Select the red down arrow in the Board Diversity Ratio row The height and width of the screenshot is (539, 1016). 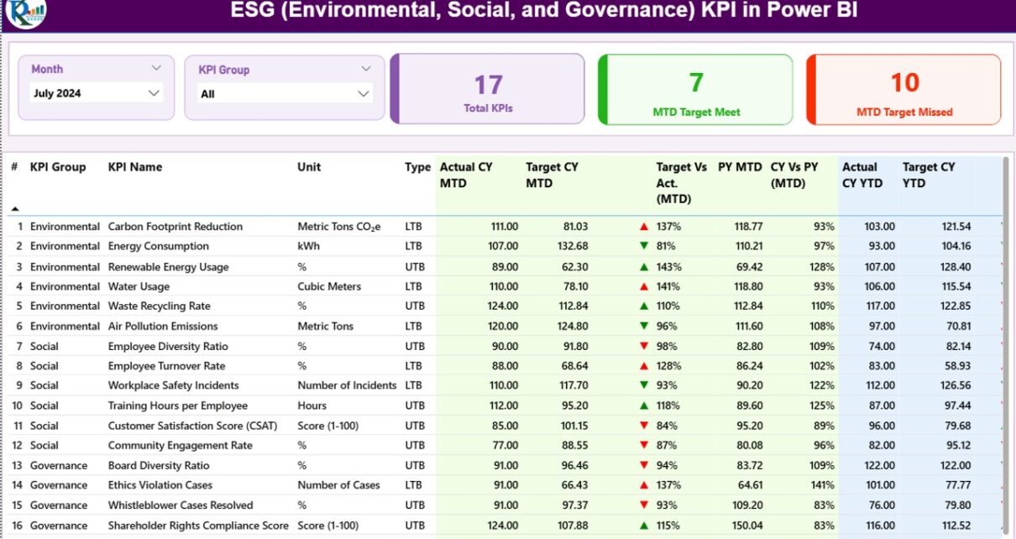coord(644,465)
